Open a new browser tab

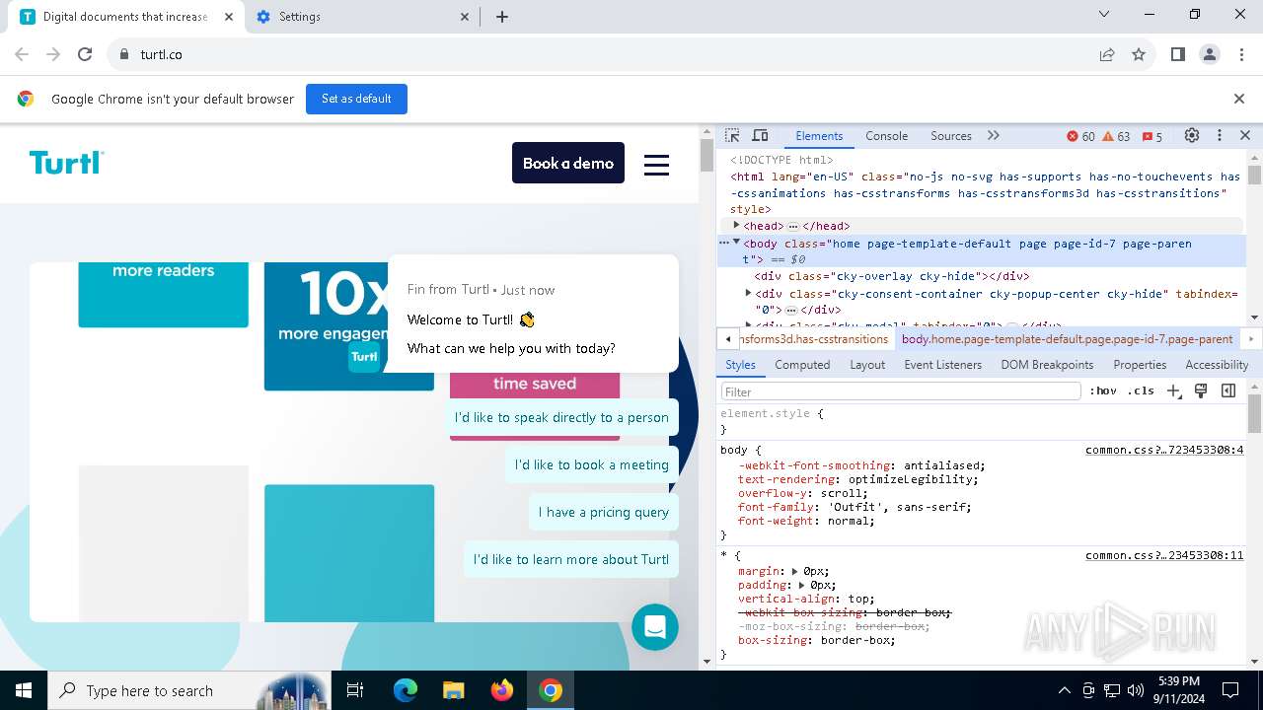click(502, 17)
